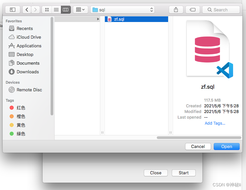
Task: Select the red tag 红色
Action: click(21, 108)
